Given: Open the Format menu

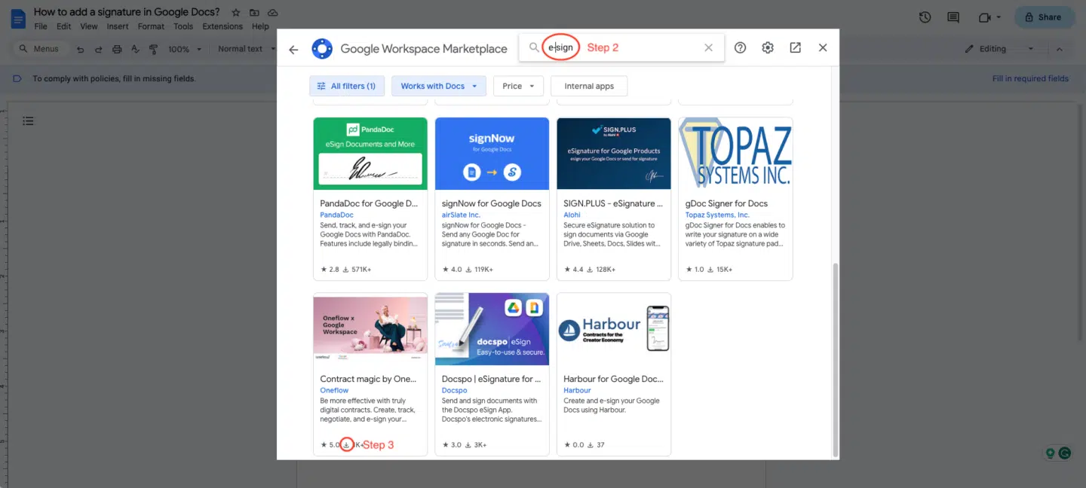Looking at the screenshot, I should point(151,26).
